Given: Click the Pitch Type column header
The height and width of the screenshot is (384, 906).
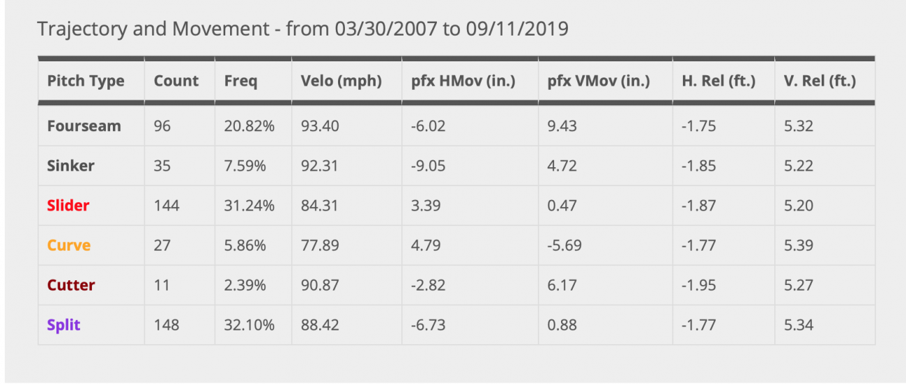Looking at the screenshot, I should 86,81.
